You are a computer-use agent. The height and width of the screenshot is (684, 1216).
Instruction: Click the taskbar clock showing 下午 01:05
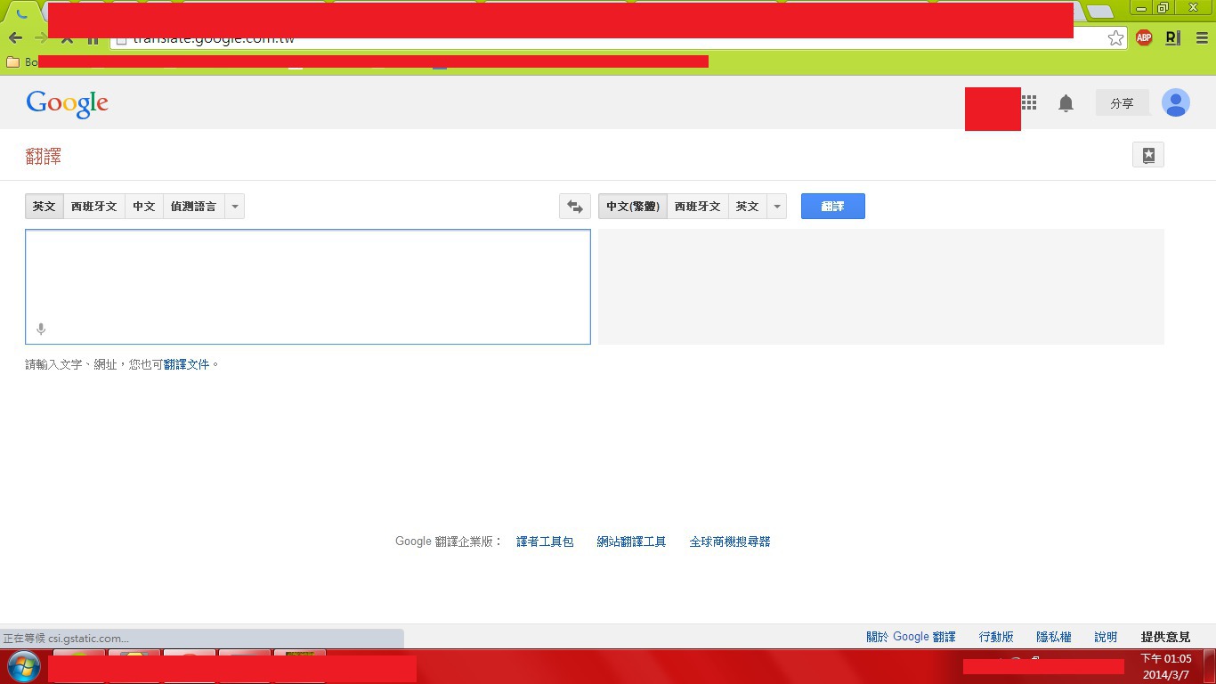(1166, 659)
